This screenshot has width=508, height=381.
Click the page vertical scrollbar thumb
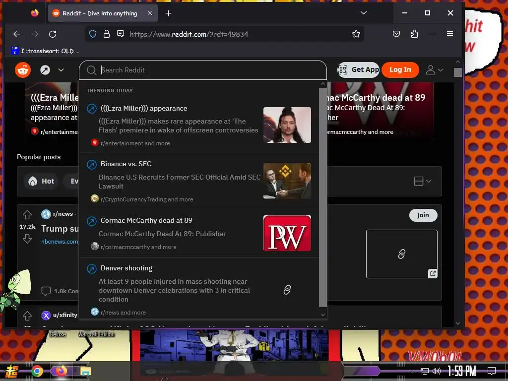click(457, 72)
